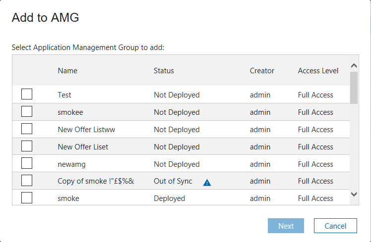Screen dimensions: 371x242
Task: Click the Access Level column header
Action: click(318, 71)
